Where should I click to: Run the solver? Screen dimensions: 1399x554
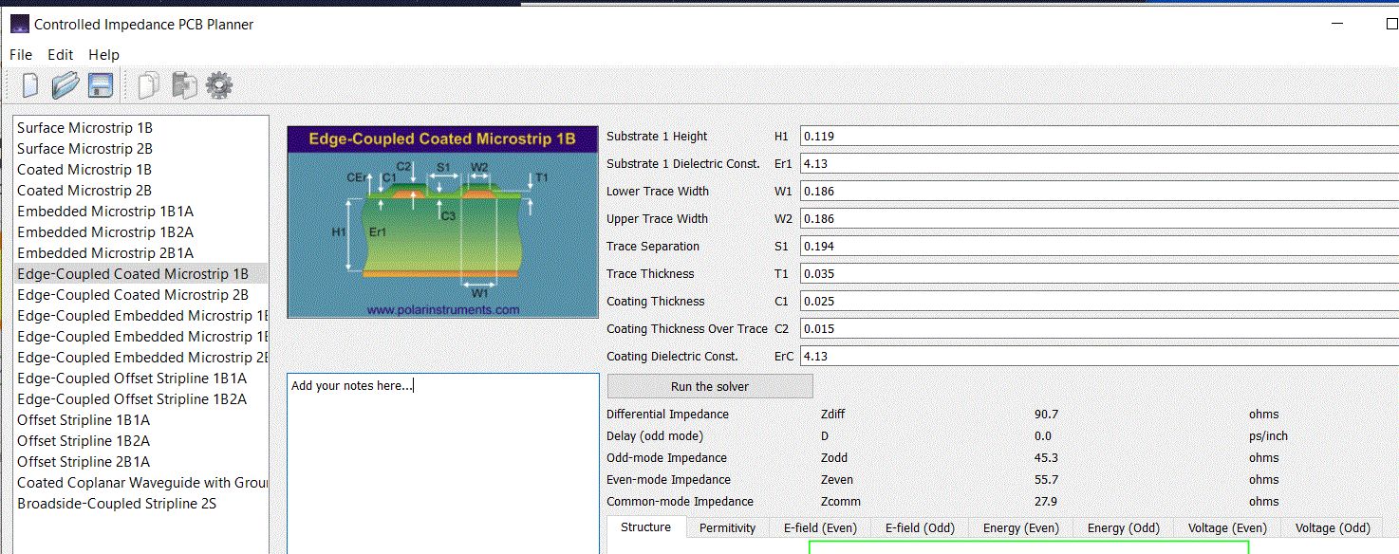point(710,386)
